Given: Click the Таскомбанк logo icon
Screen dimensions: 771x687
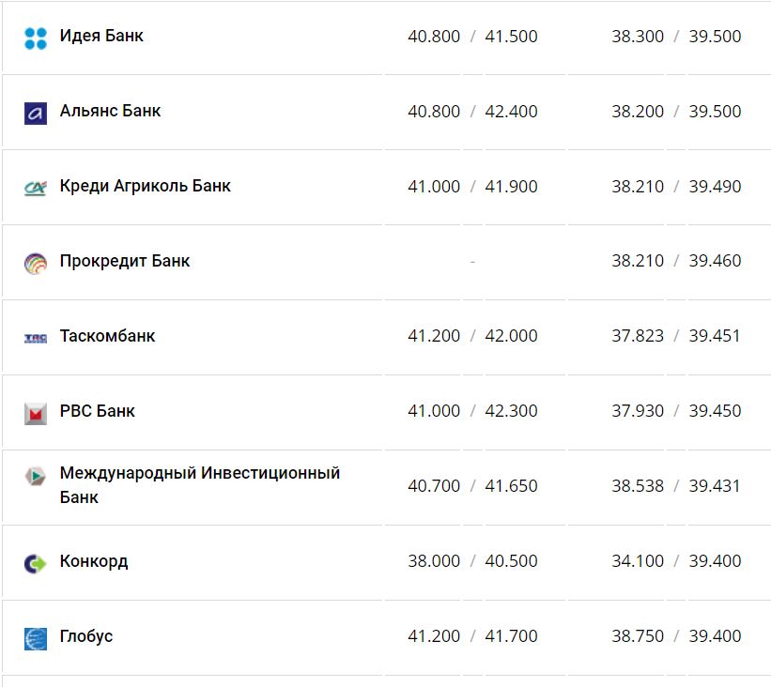Looking at the screenshot, I should pyautogui.click(x=36, y=338).
